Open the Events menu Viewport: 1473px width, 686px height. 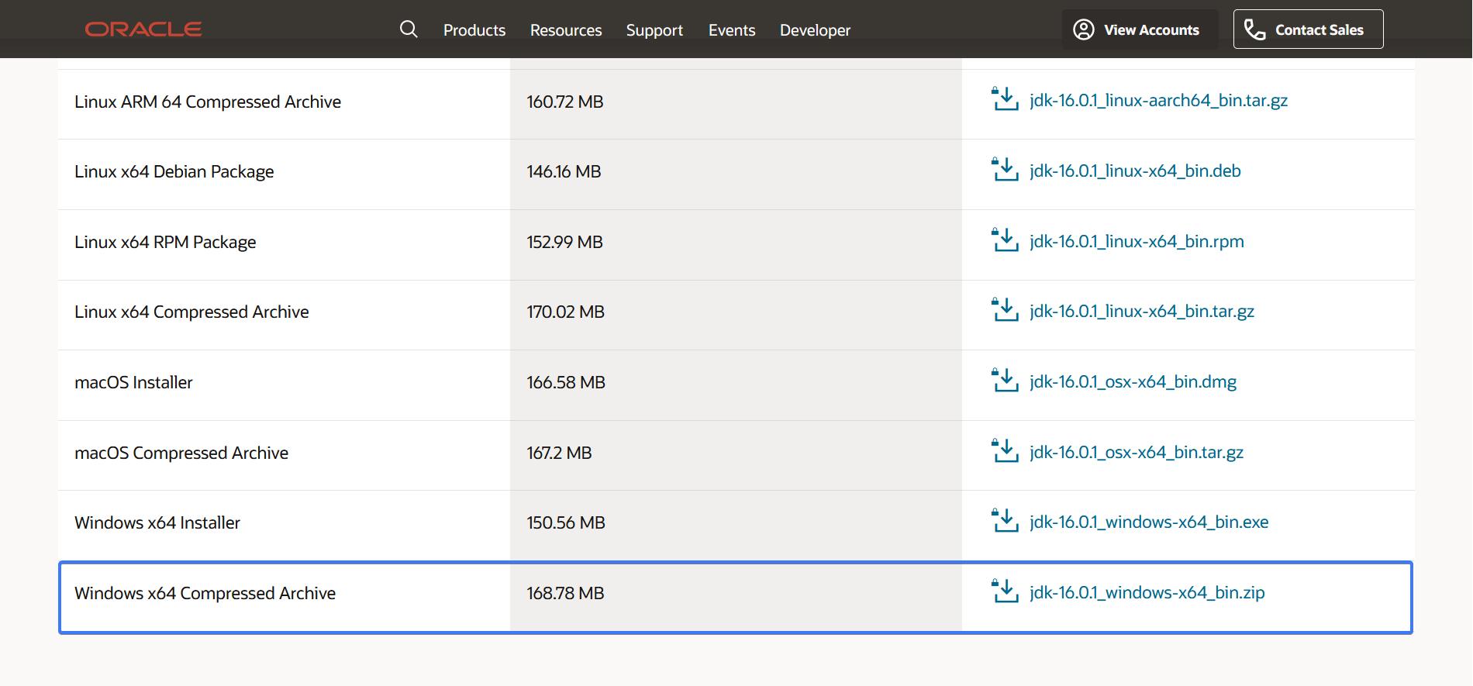click(x=732, y=30)
